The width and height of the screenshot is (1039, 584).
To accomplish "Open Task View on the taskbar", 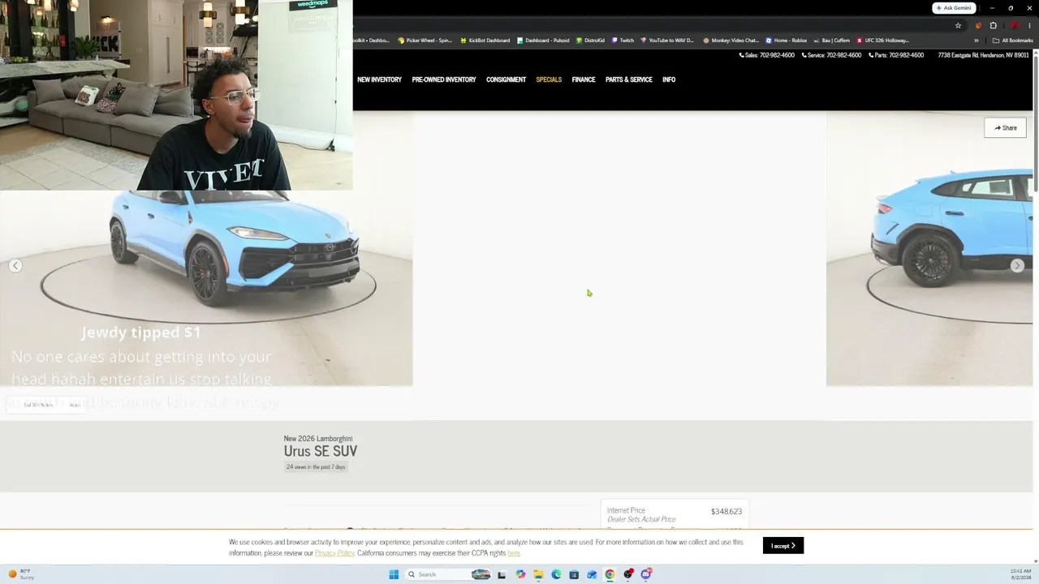I will (502, 574).
